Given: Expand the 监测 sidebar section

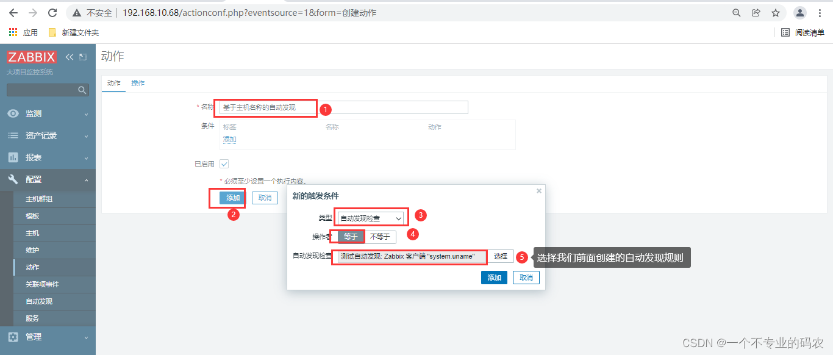Looking at the screenshot, I should (x=48, y=113).
